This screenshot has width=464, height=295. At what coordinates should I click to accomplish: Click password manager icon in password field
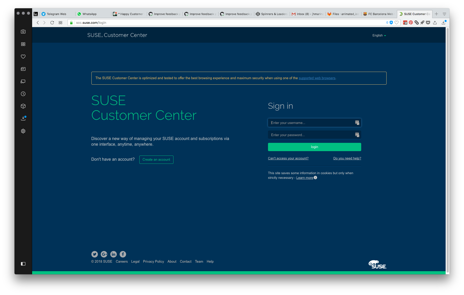pyautogui.click(x=357, y=135)
